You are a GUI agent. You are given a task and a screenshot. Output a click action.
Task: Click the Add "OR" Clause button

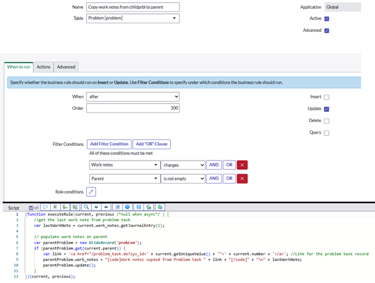tap(152, 144)
